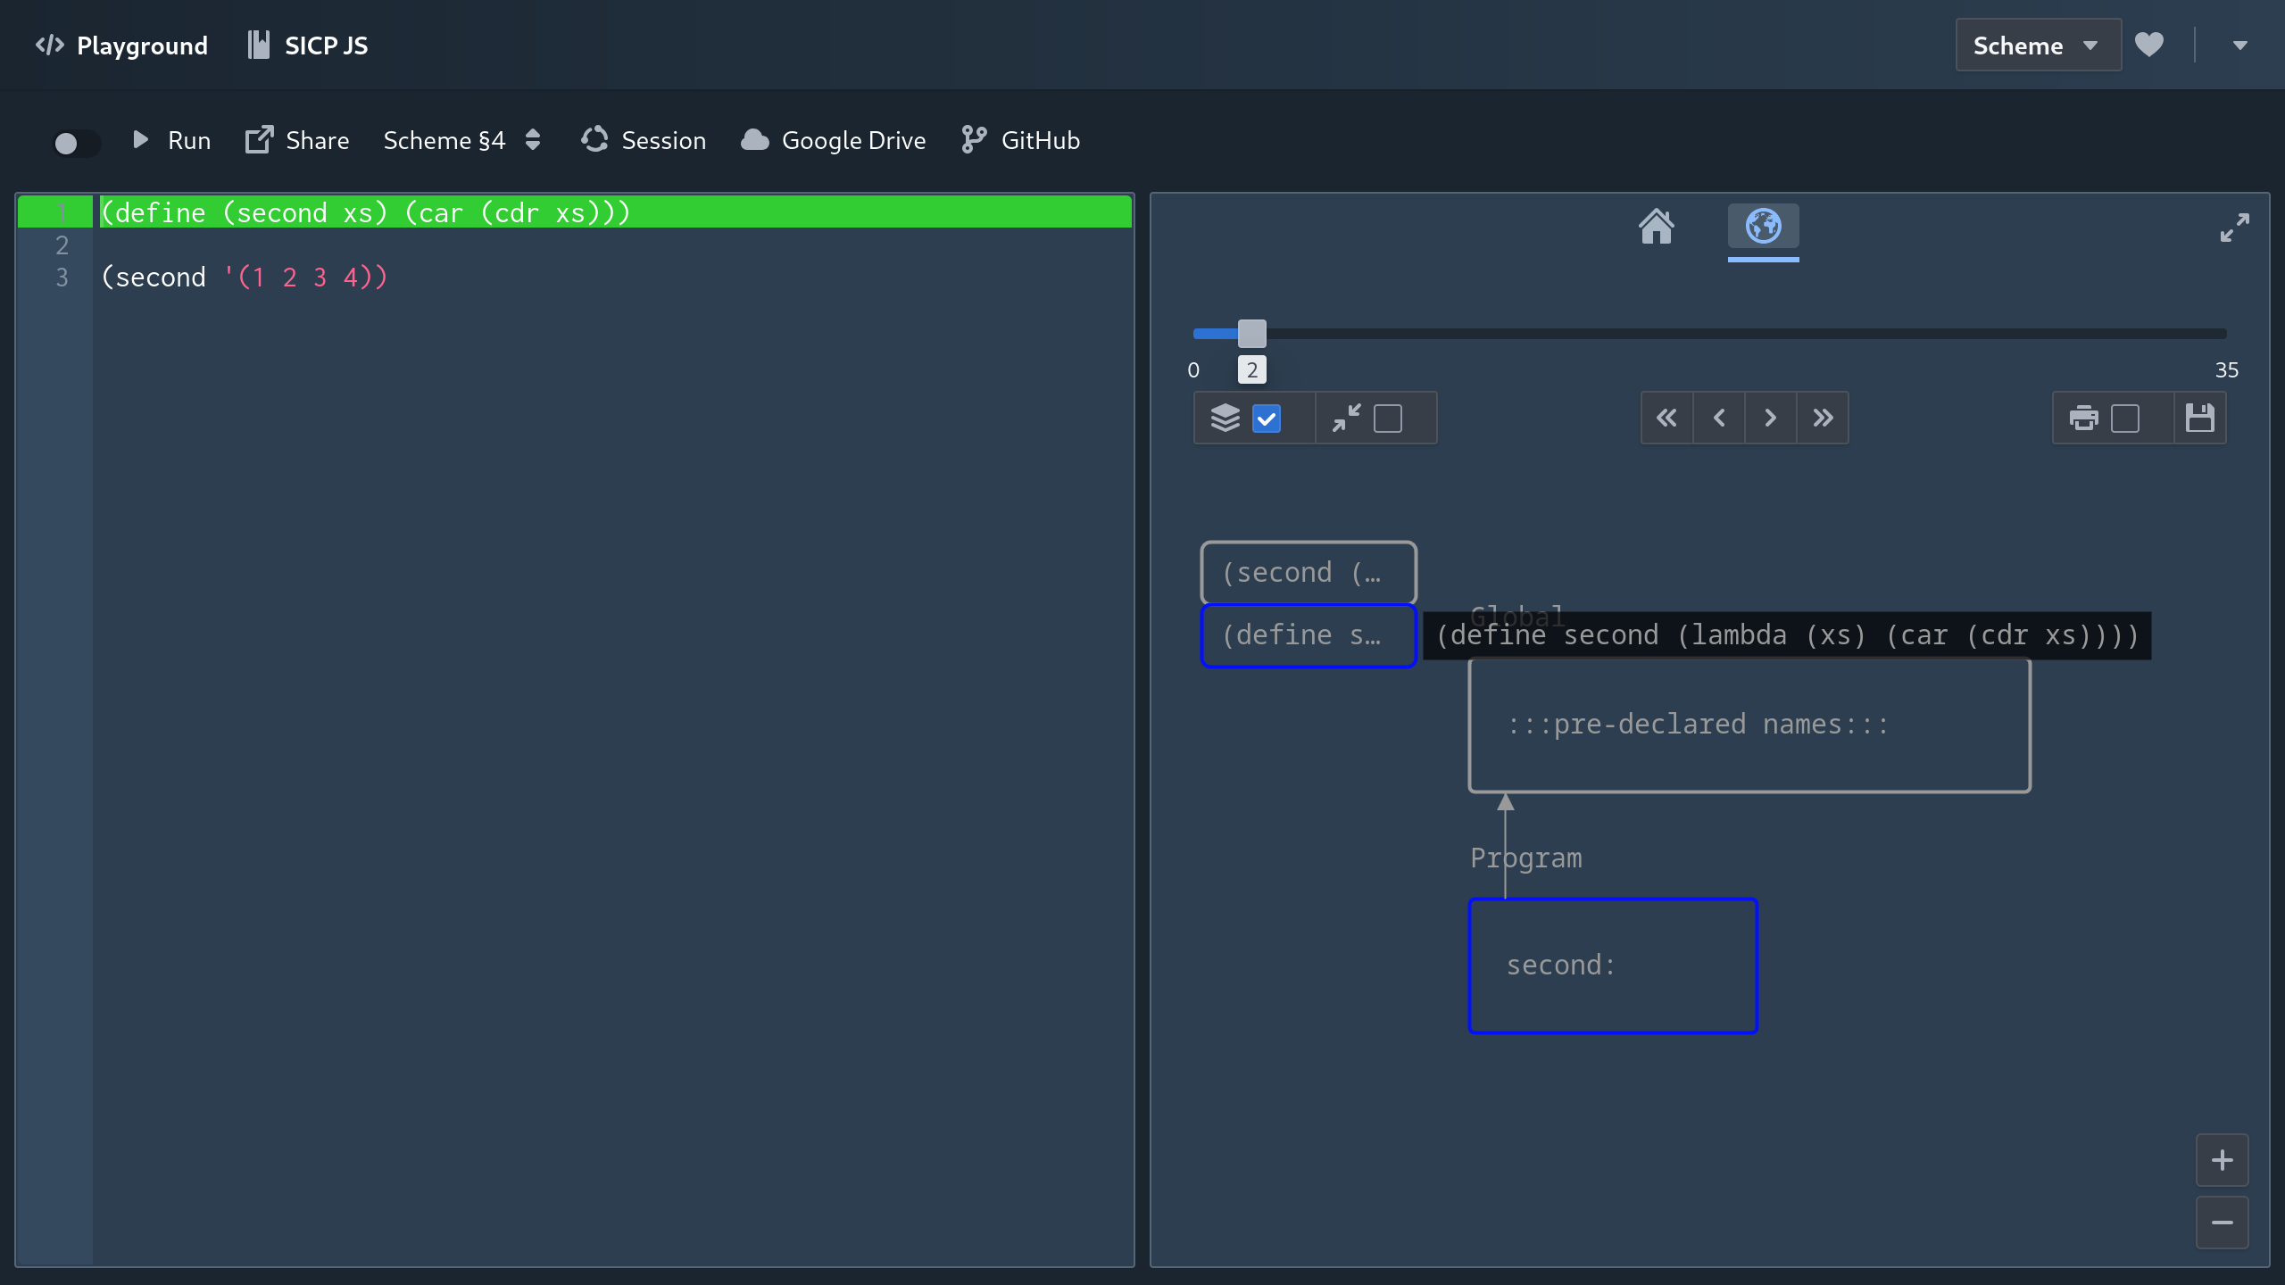Save the visualization with floppy disk icon

[2199, 418]
